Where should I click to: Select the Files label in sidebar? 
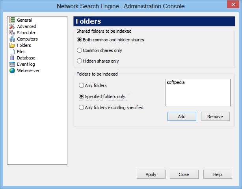click(x=21, y=52)
